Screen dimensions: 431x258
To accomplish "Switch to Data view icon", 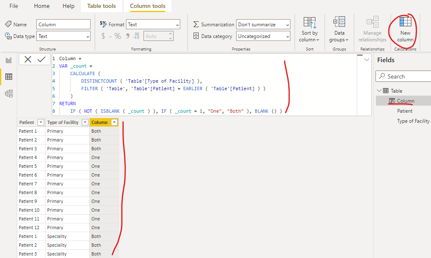I will (x=9, y=76).
